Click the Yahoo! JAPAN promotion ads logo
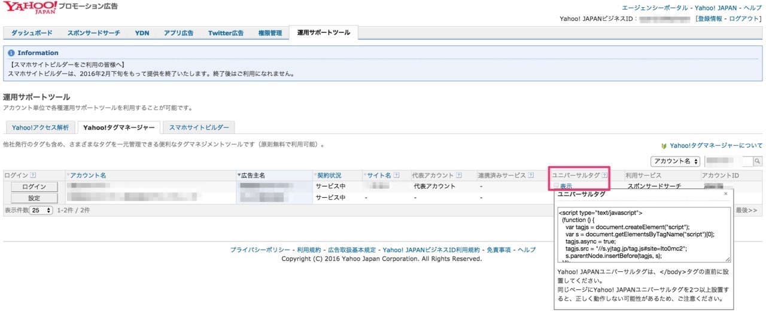The image size is (766, 315). click(x=60, y=8)
